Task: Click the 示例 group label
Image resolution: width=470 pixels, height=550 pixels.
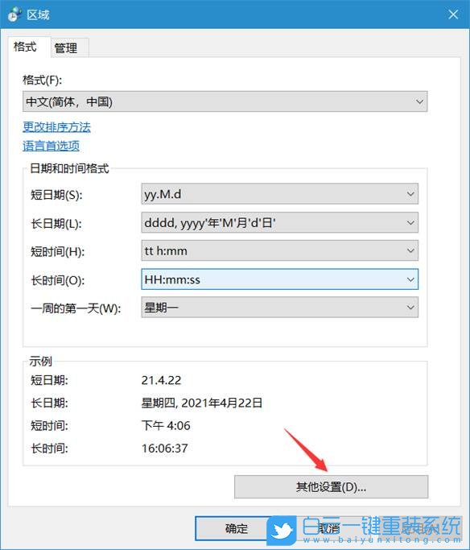Action: pos(41,361)
